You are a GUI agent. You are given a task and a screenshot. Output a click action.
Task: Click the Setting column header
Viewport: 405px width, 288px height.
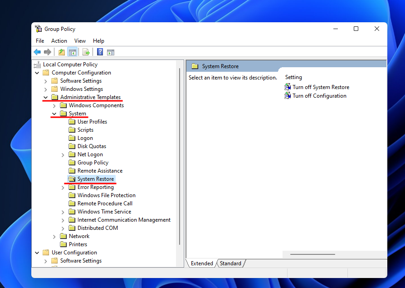coord(293,77)
